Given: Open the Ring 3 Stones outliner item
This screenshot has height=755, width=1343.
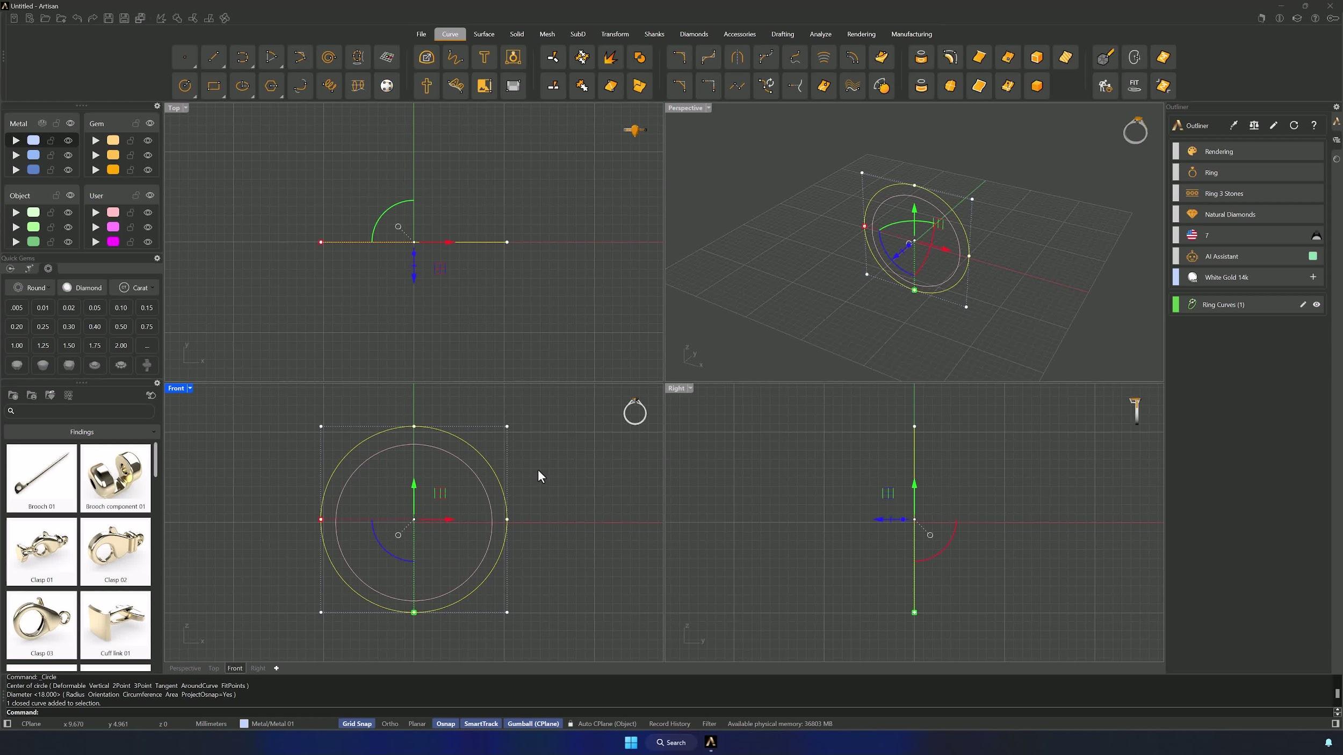Looking at the screenshot, I should [1247, 193].
